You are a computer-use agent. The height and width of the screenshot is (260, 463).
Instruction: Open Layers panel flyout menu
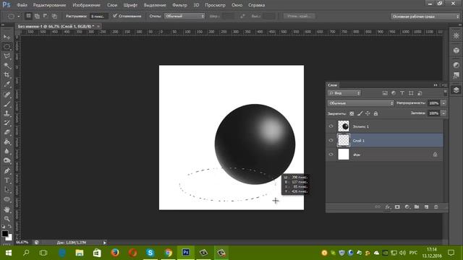(443, 85)
